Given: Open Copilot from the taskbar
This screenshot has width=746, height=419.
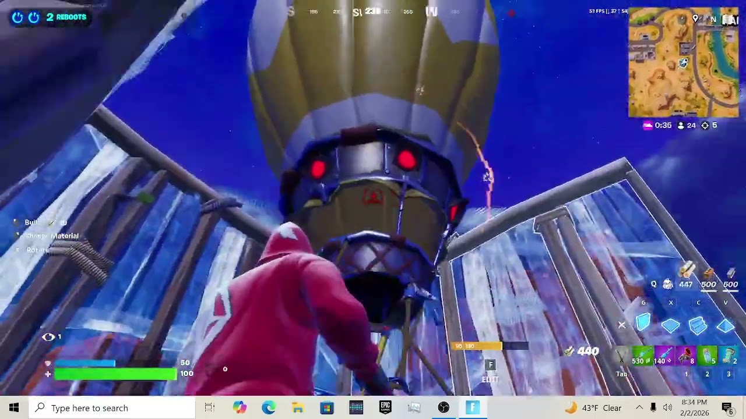Looking at the screenshot, I should 240,408.
